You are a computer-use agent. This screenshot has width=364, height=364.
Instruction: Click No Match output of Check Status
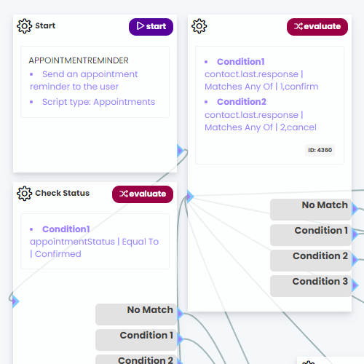point(136,314)
